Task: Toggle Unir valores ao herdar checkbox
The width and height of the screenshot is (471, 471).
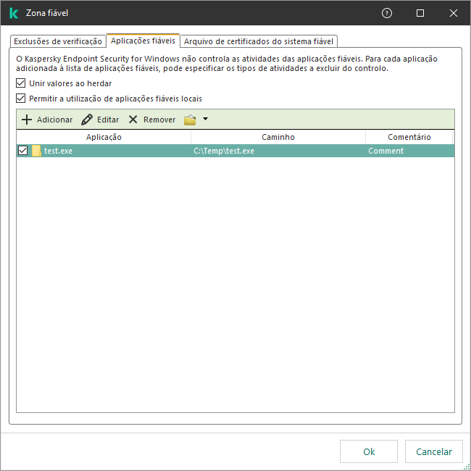Action: pos(20,83)
